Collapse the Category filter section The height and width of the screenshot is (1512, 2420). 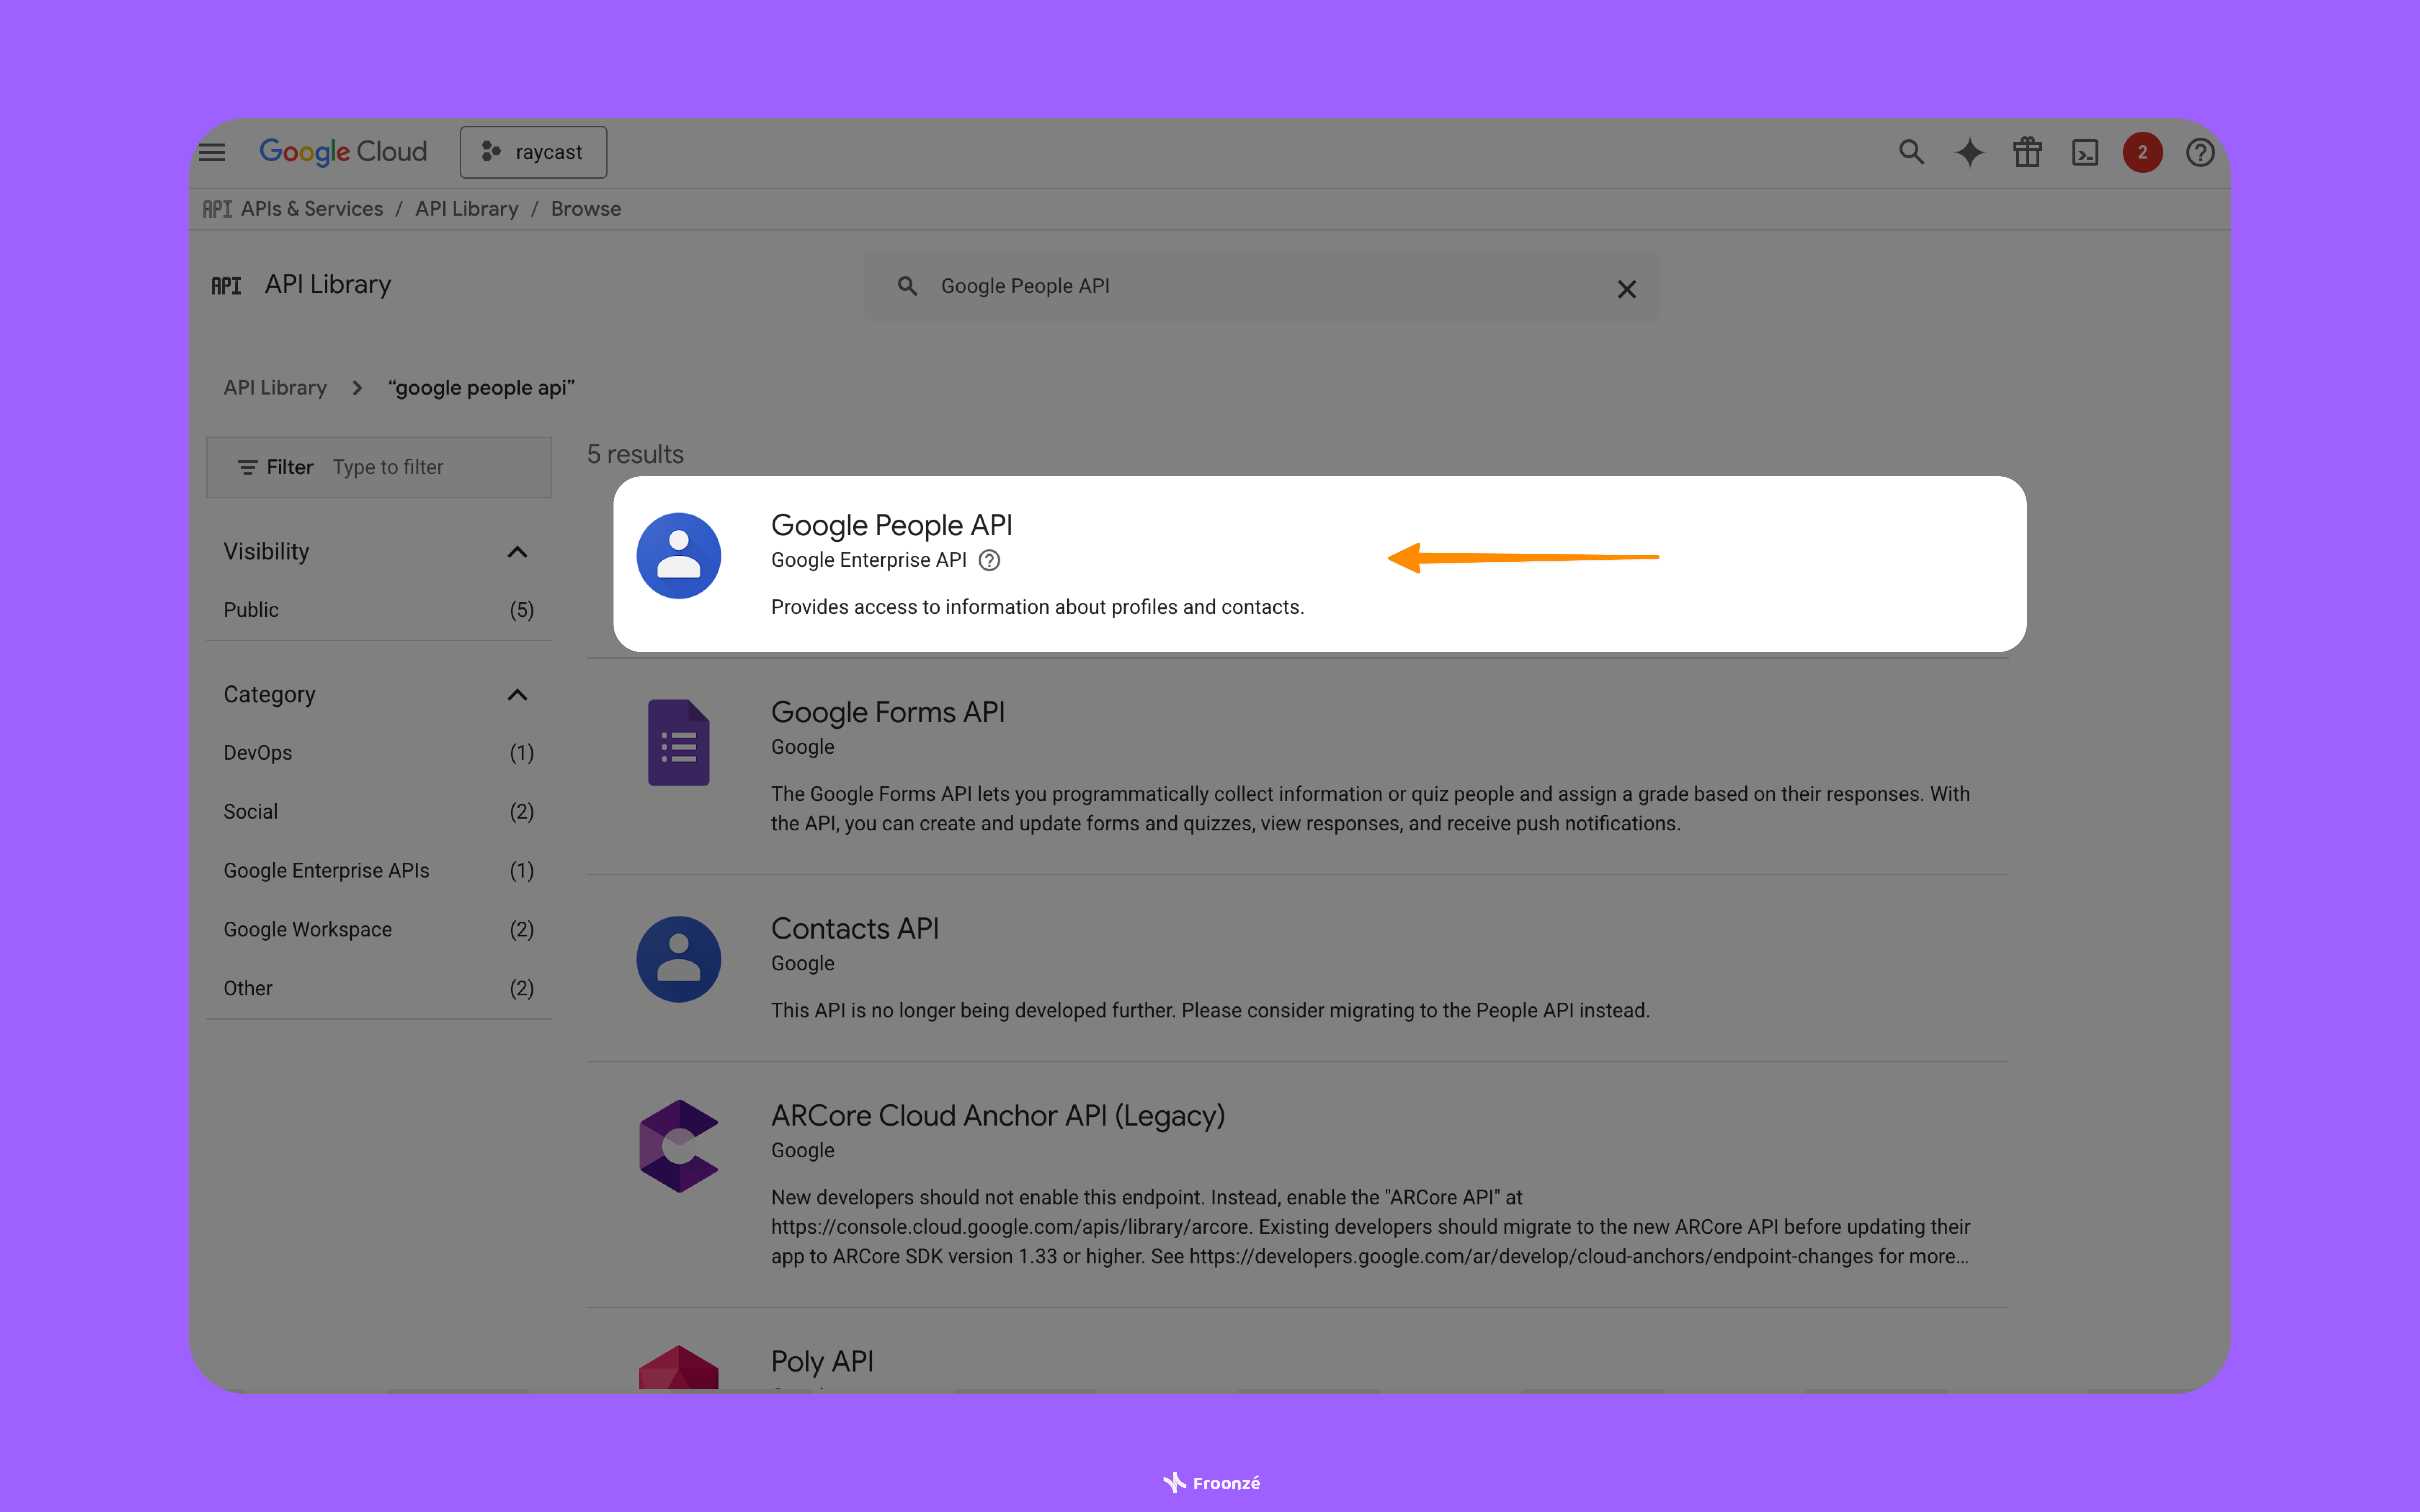[x=517, y=694]
